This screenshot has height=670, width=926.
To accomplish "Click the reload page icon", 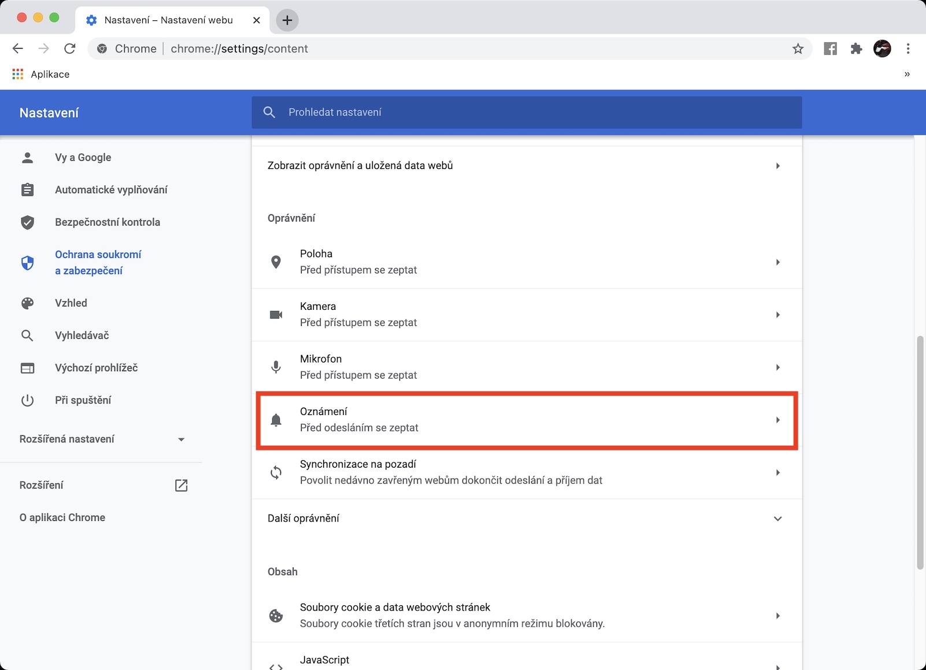I will [x=70, y=49].
